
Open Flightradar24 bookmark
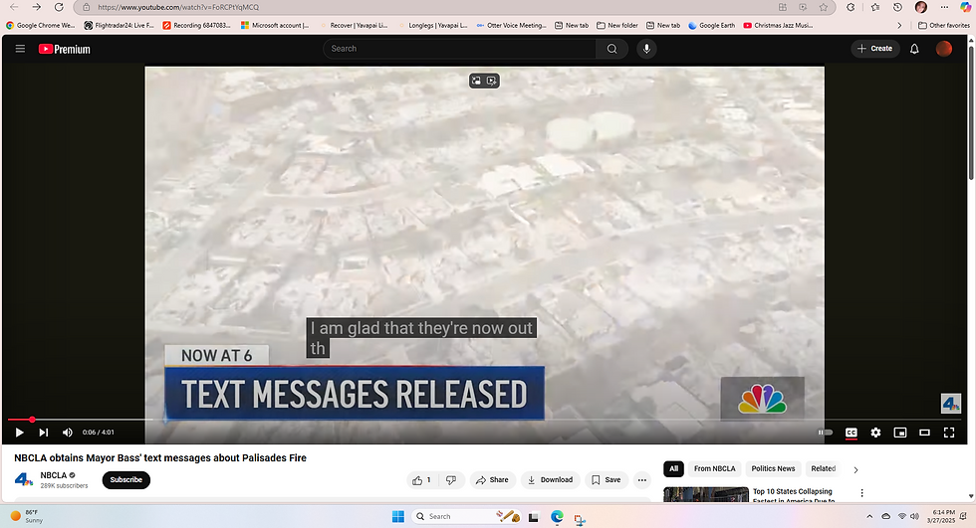pos(119,26)
